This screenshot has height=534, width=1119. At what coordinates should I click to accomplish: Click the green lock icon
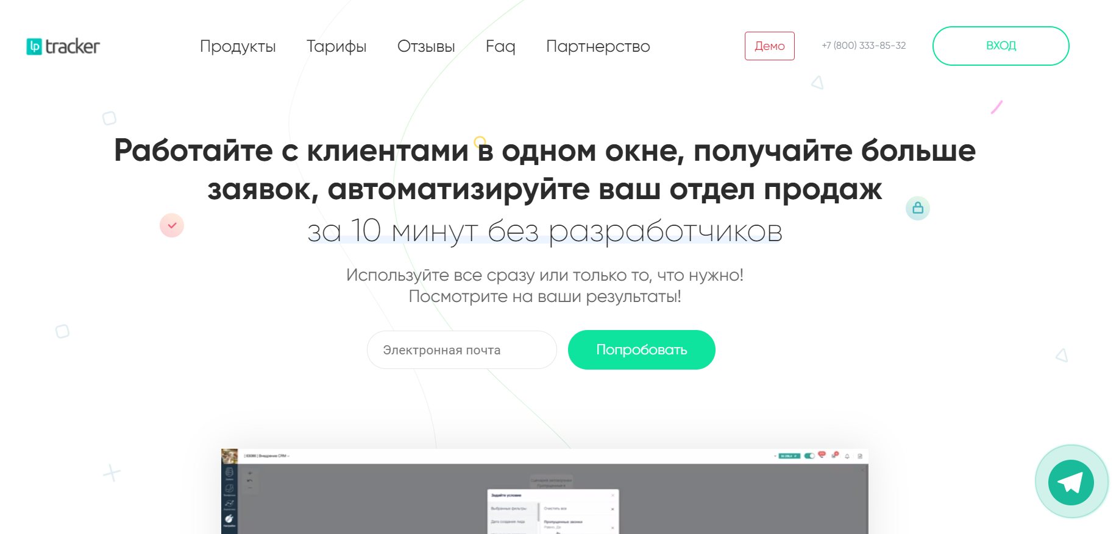pos(917,208)
